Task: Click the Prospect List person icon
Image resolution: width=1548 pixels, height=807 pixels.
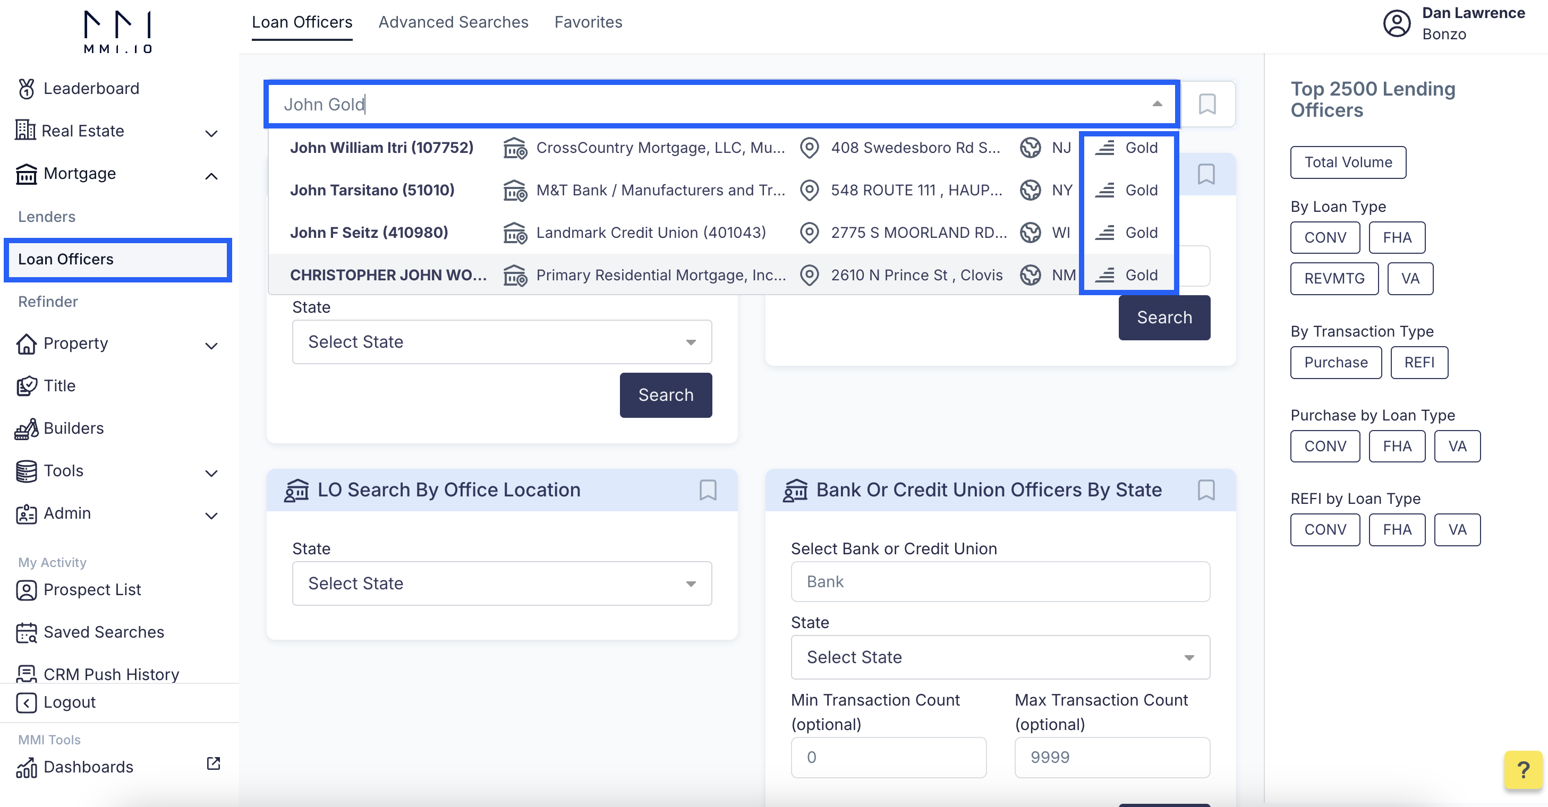Action: (26, 590)
